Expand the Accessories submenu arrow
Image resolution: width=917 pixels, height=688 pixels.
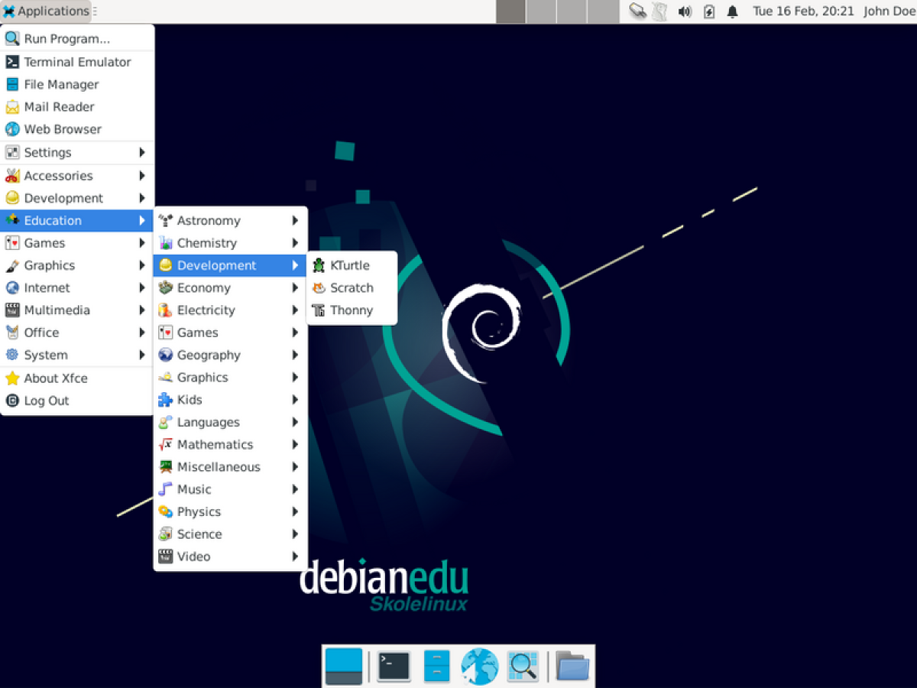[x=142, y=176]
